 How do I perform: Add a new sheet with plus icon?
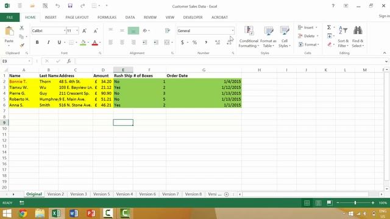227,195
